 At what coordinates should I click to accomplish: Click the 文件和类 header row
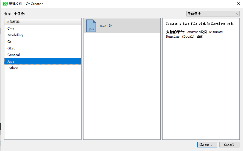click(x=43, y=22)
